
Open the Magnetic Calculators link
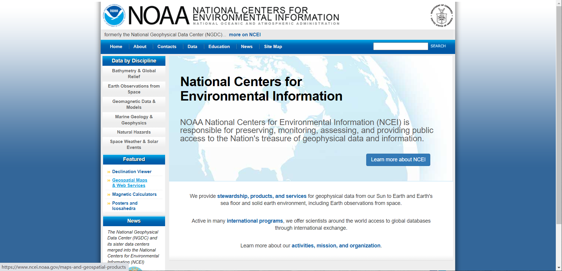(x=134, y=194)
